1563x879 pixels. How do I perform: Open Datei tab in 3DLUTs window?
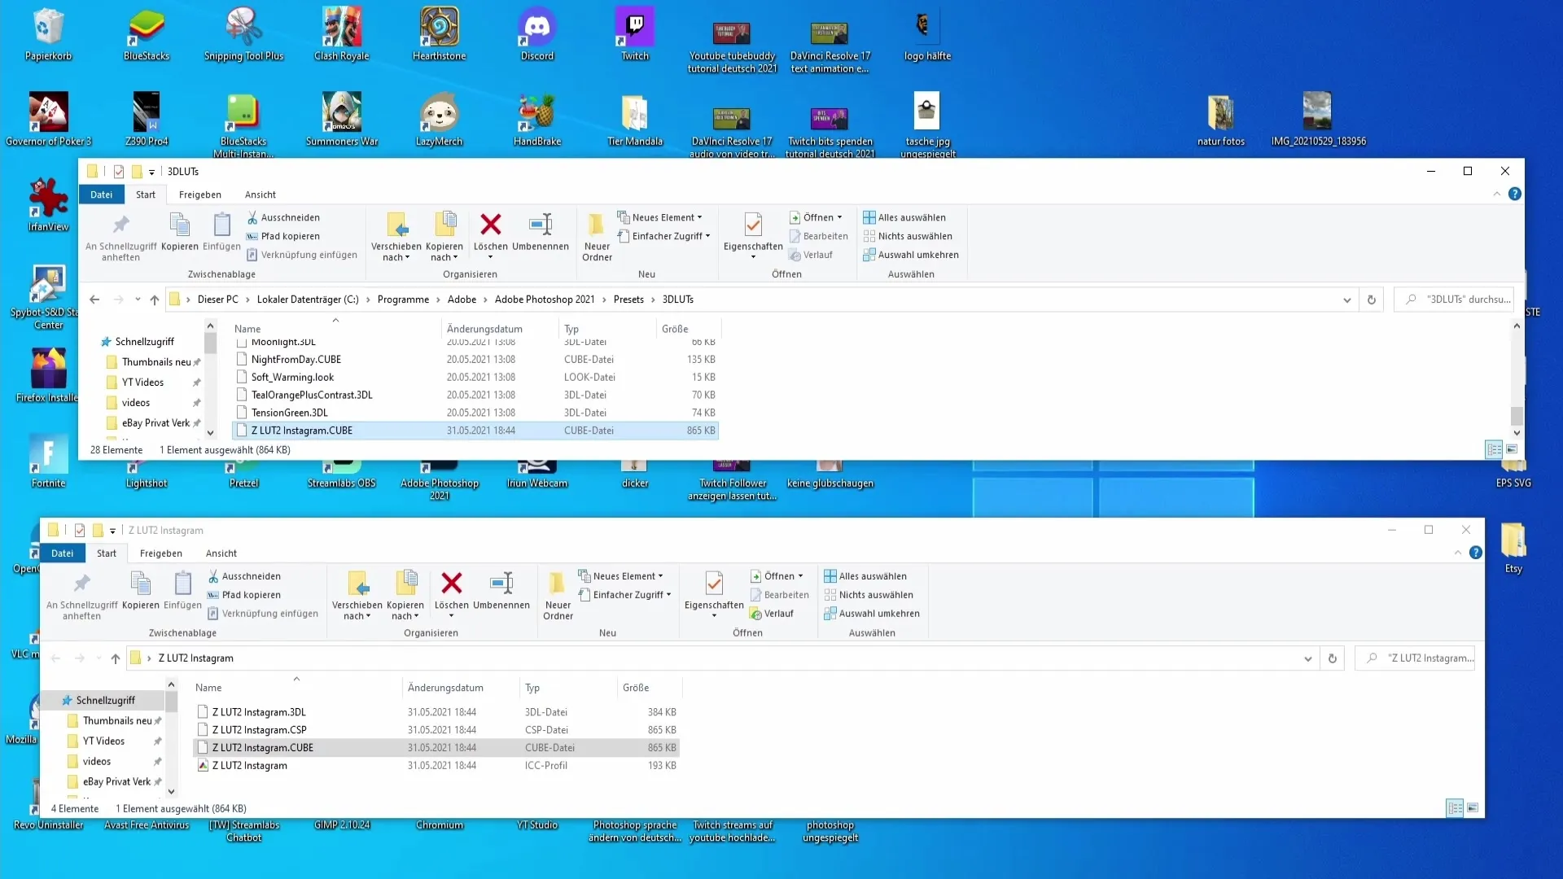pyautogui.click(x=102, y=195)
